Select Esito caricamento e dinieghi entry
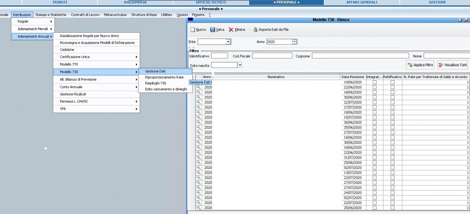The height and width of the screenshot is (214, 470). (166, 89)
